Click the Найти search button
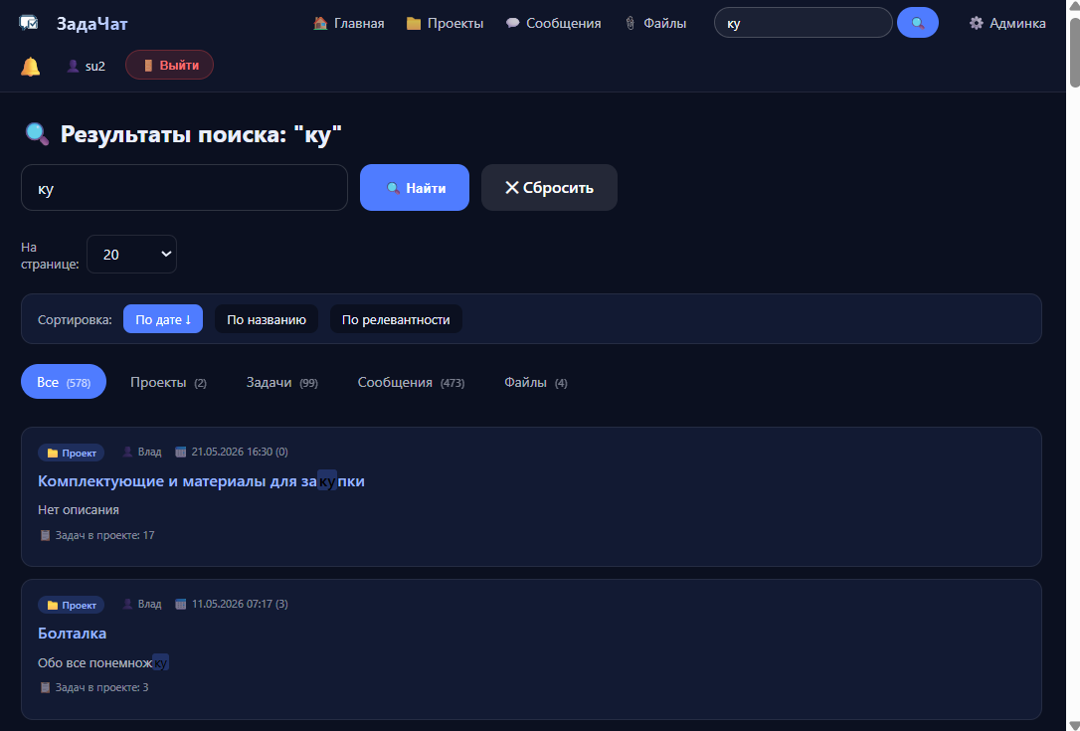 coord(415,187)
